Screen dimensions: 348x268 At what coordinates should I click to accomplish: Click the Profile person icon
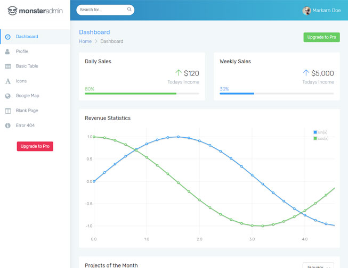[7, 52]
